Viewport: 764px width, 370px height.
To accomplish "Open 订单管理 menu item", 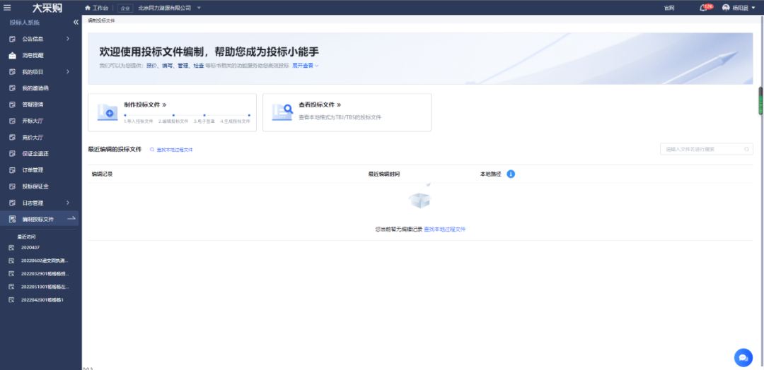I will coord(33,170).
